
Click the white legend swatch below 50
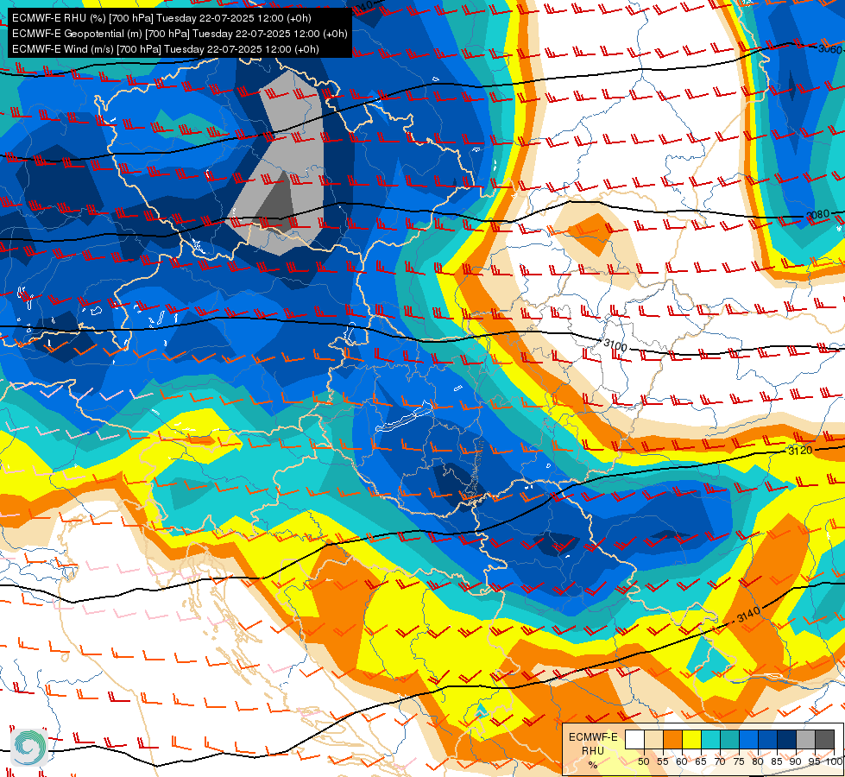pyautogui.click(x=634, y=739)
